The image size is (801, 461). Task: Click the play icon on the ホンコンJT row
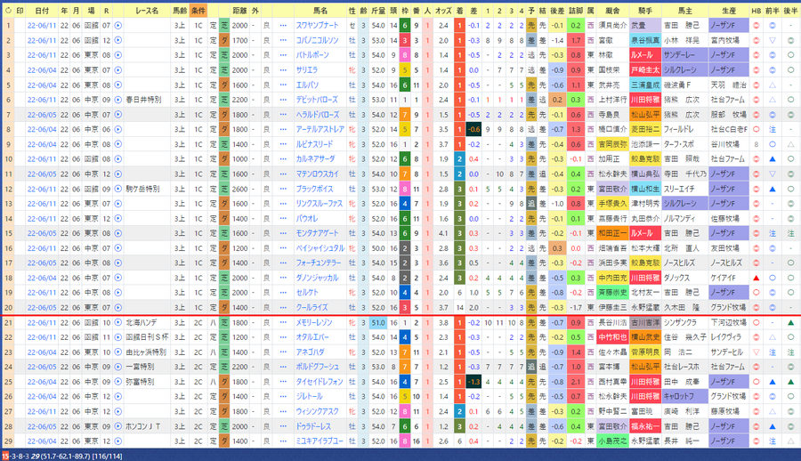tap(118, 426)
